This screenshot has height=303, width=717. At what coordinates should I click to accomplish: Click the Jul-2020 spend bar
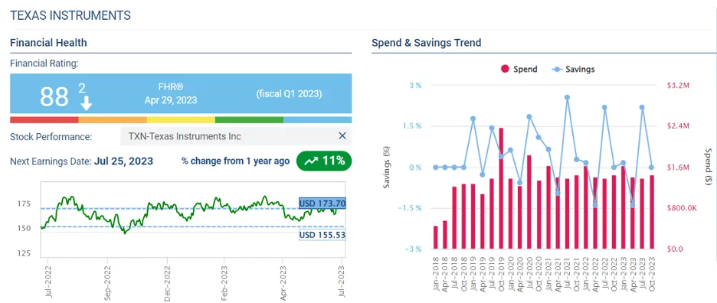529,202
